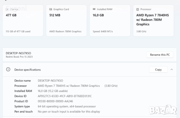Click the Speed: 6400 MT/s text
The image size is (180, 118).
coord(103,31)
